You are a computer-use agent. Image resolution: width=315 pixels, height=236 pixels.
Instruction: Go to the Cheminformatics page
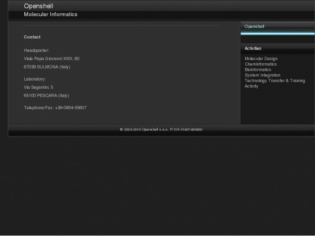point(260,64)
